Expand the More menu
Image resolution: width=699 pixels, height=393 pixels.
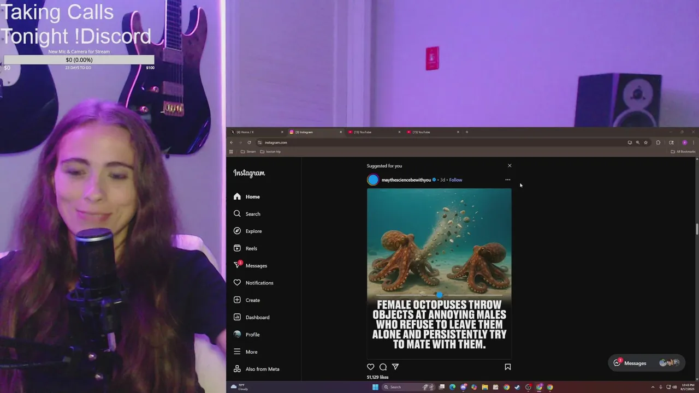[245, 352]
